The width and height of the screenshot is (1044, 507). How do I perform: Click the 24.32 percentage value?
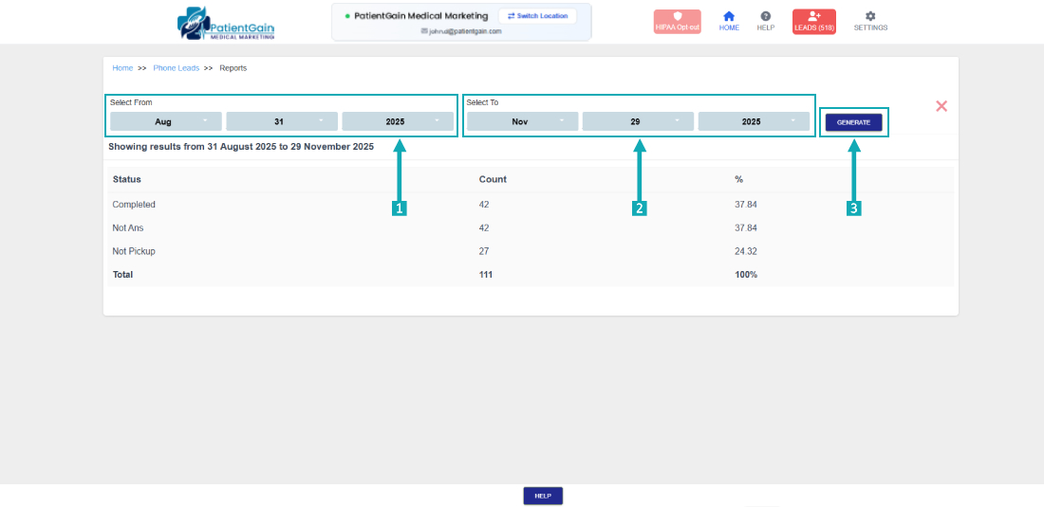745,251
